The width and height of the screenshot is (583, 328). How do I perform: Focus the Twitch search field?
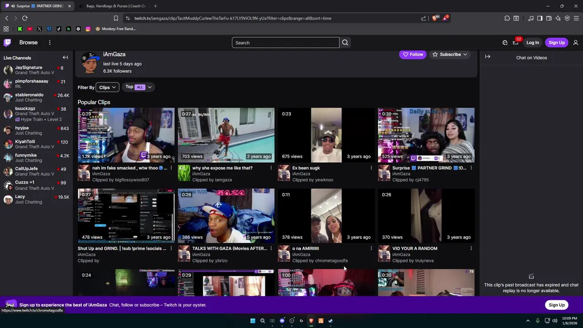pos(286,43)
